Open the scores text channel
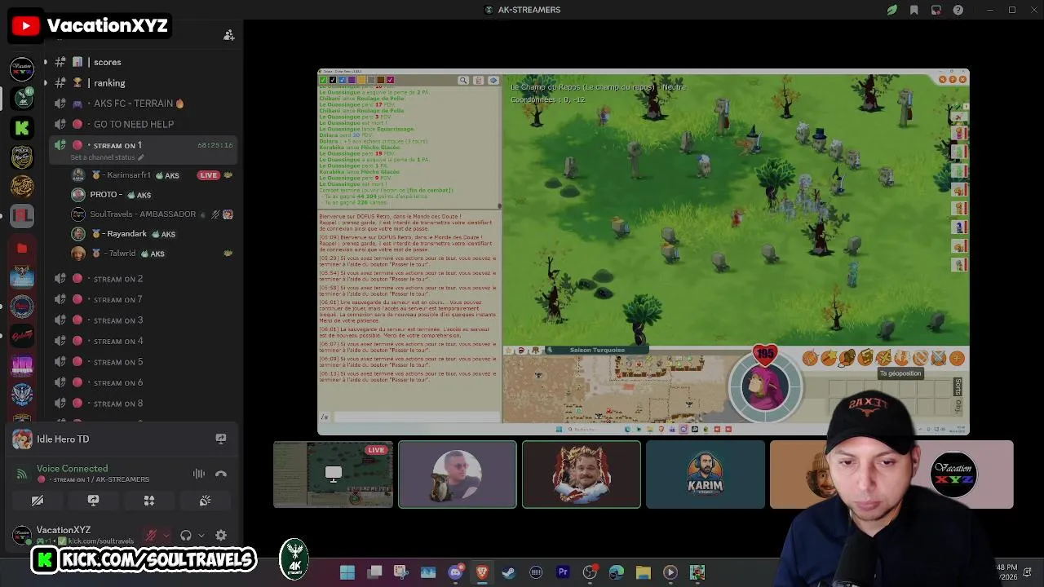Viewport: 1044px width, 587px height. [107, 62]
